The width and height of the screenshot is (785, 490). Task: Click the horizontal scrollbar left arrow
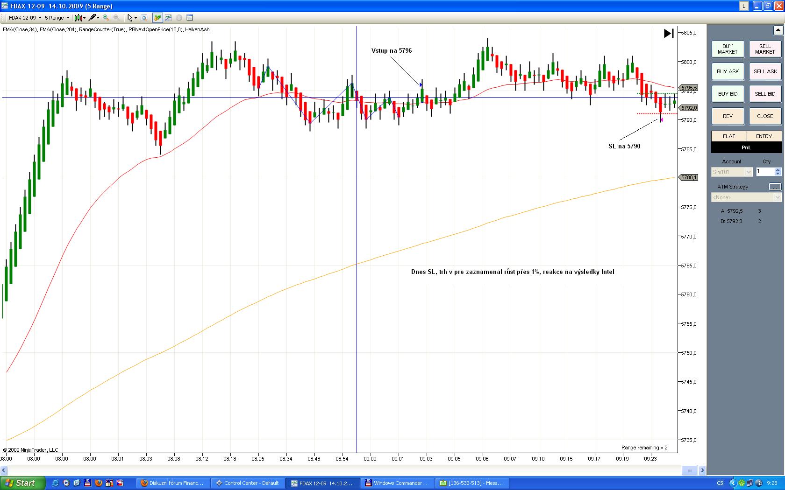point(4,470)
